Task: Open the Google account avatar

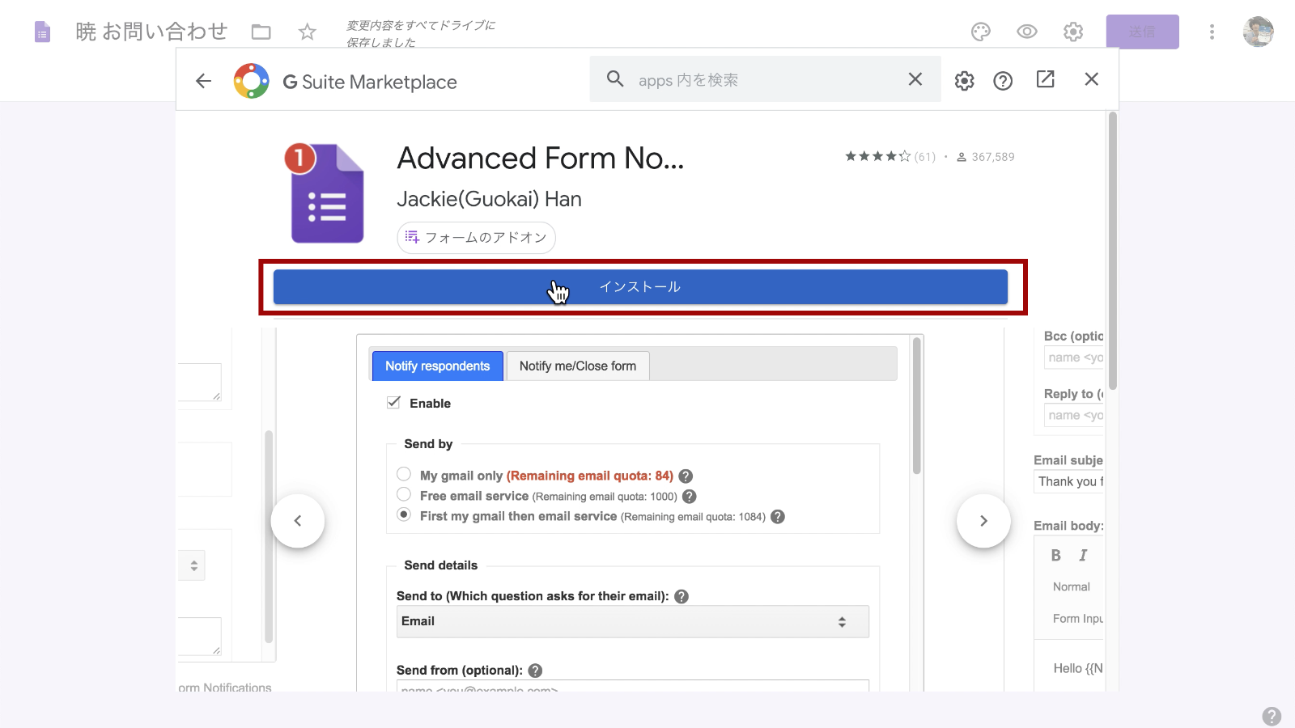Action: [x=1259, y=32]
